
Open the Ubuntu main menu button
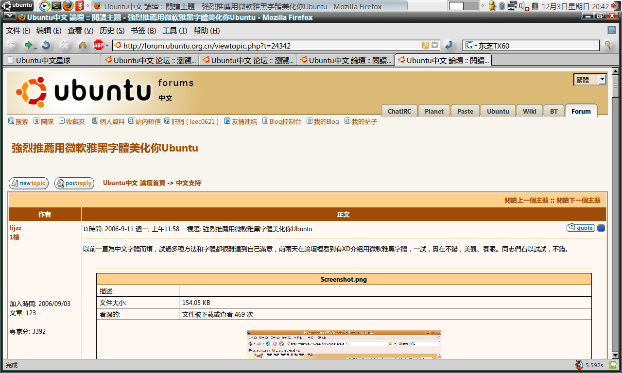pyautogui.click(x=18, y=5)
